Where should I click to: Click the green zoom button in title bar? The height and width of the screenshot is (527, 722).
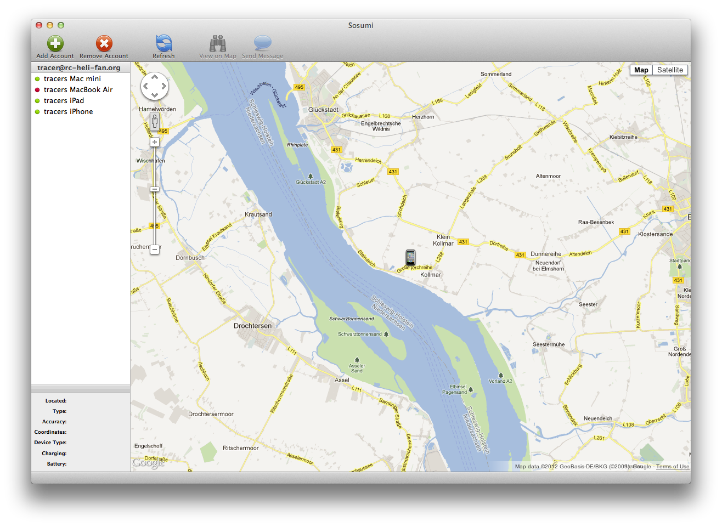61,25
